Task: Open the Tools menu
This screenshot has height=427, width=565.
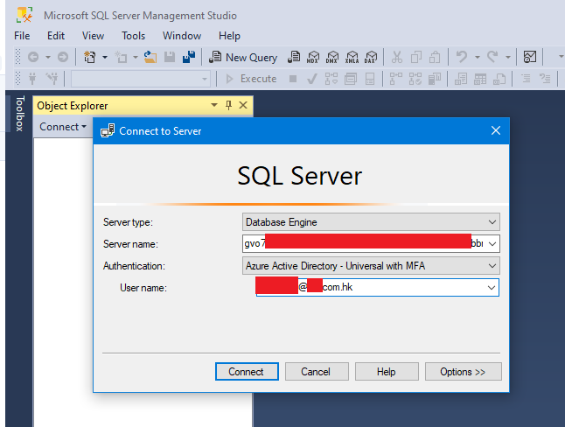Action: (x=134, y=36)
